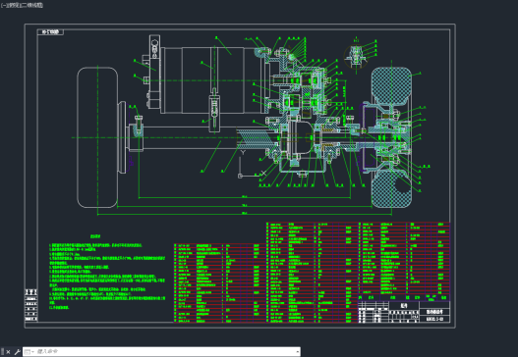518x357 pixels.
Task: Select the small detail view circle
Action: tap(356, 57)
